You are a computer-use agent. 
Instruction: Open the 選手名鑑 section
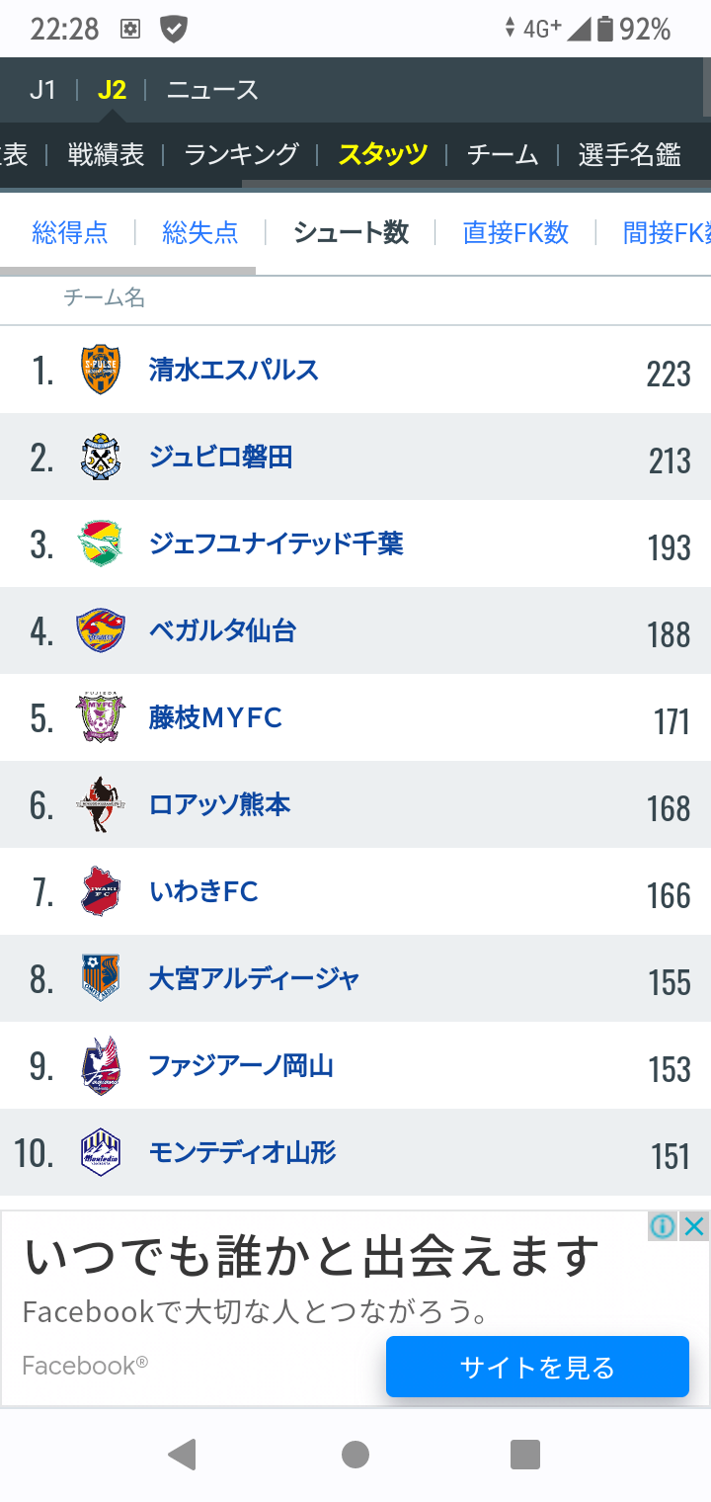tap(629, 154)
